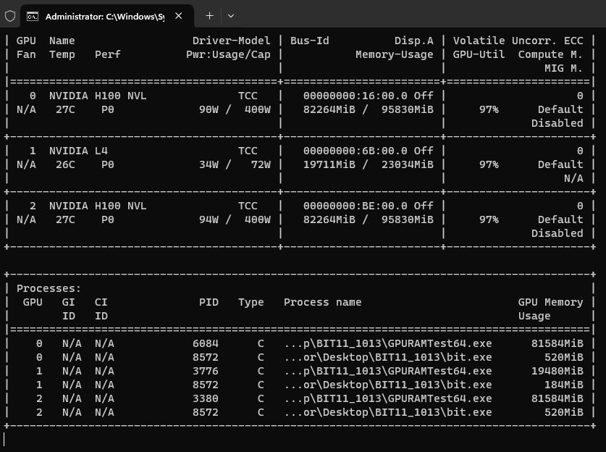Click the GPU Memory column header

tap(550, 302)
